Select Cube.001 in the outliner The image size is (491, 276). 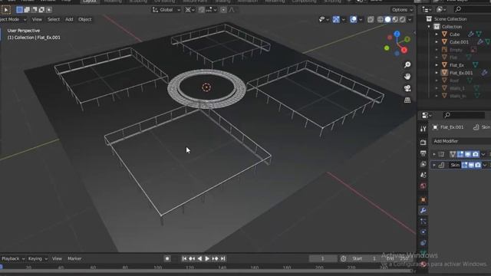(459, 42)
